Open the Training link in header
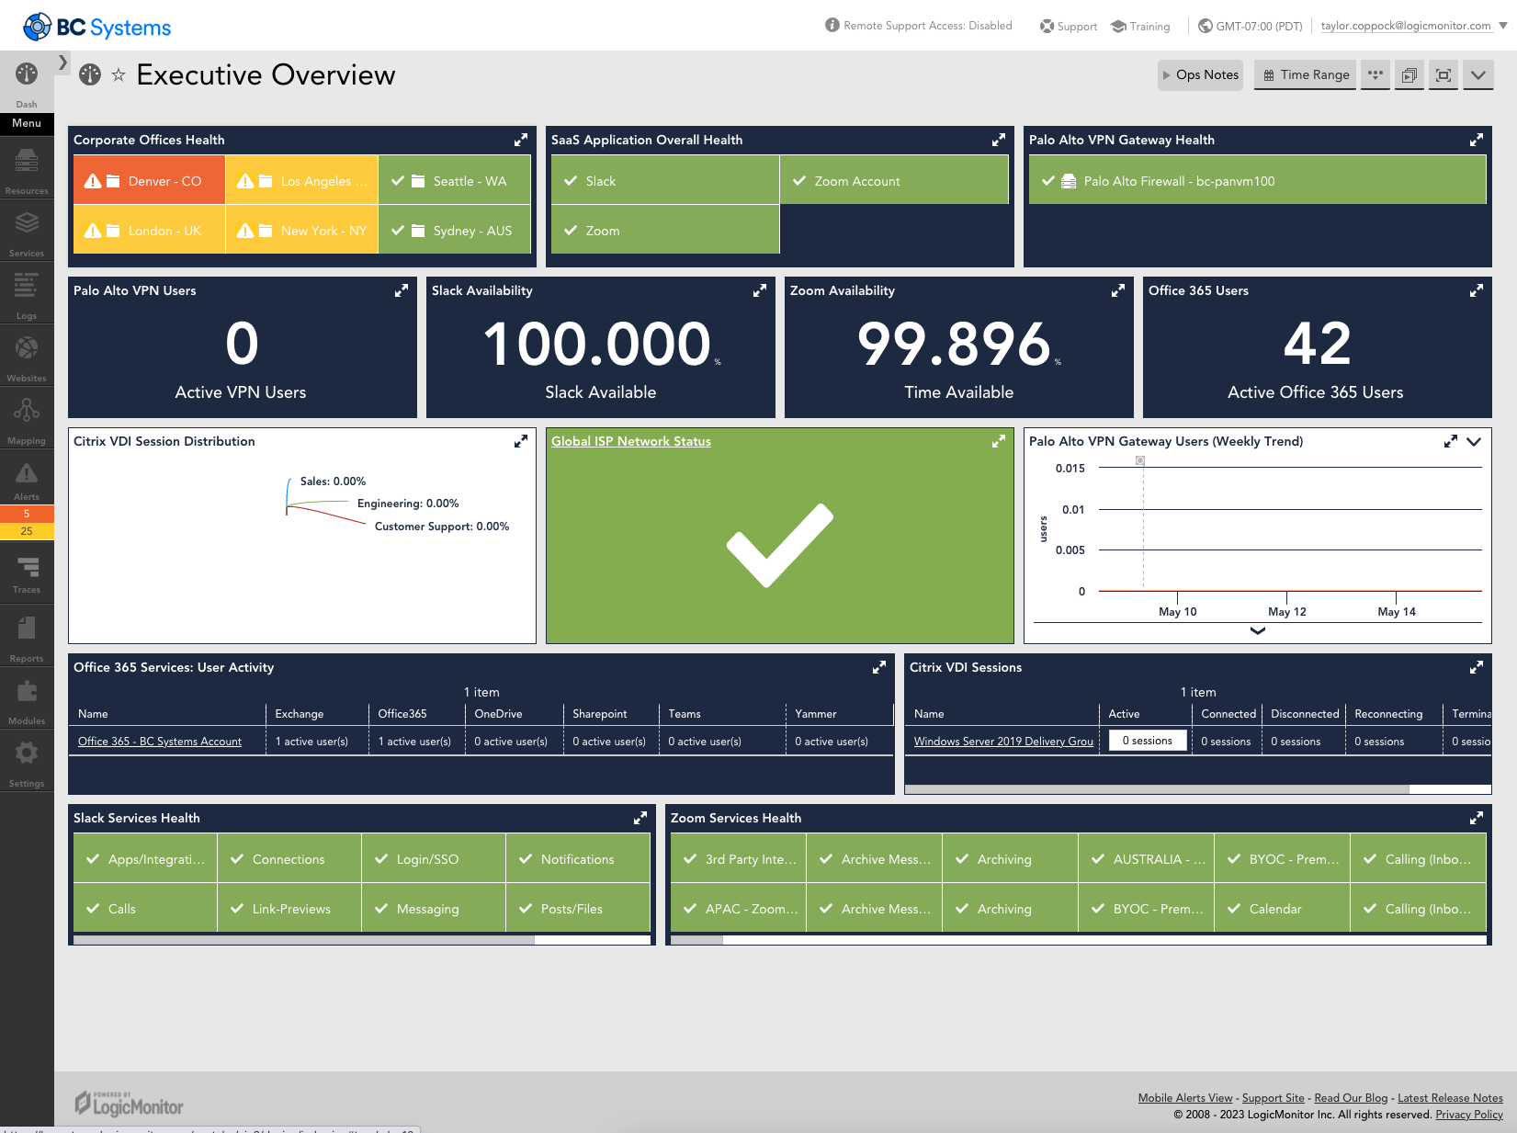The height and width of the screenshot is (1133, 1517). click(x=1140, y=27)
